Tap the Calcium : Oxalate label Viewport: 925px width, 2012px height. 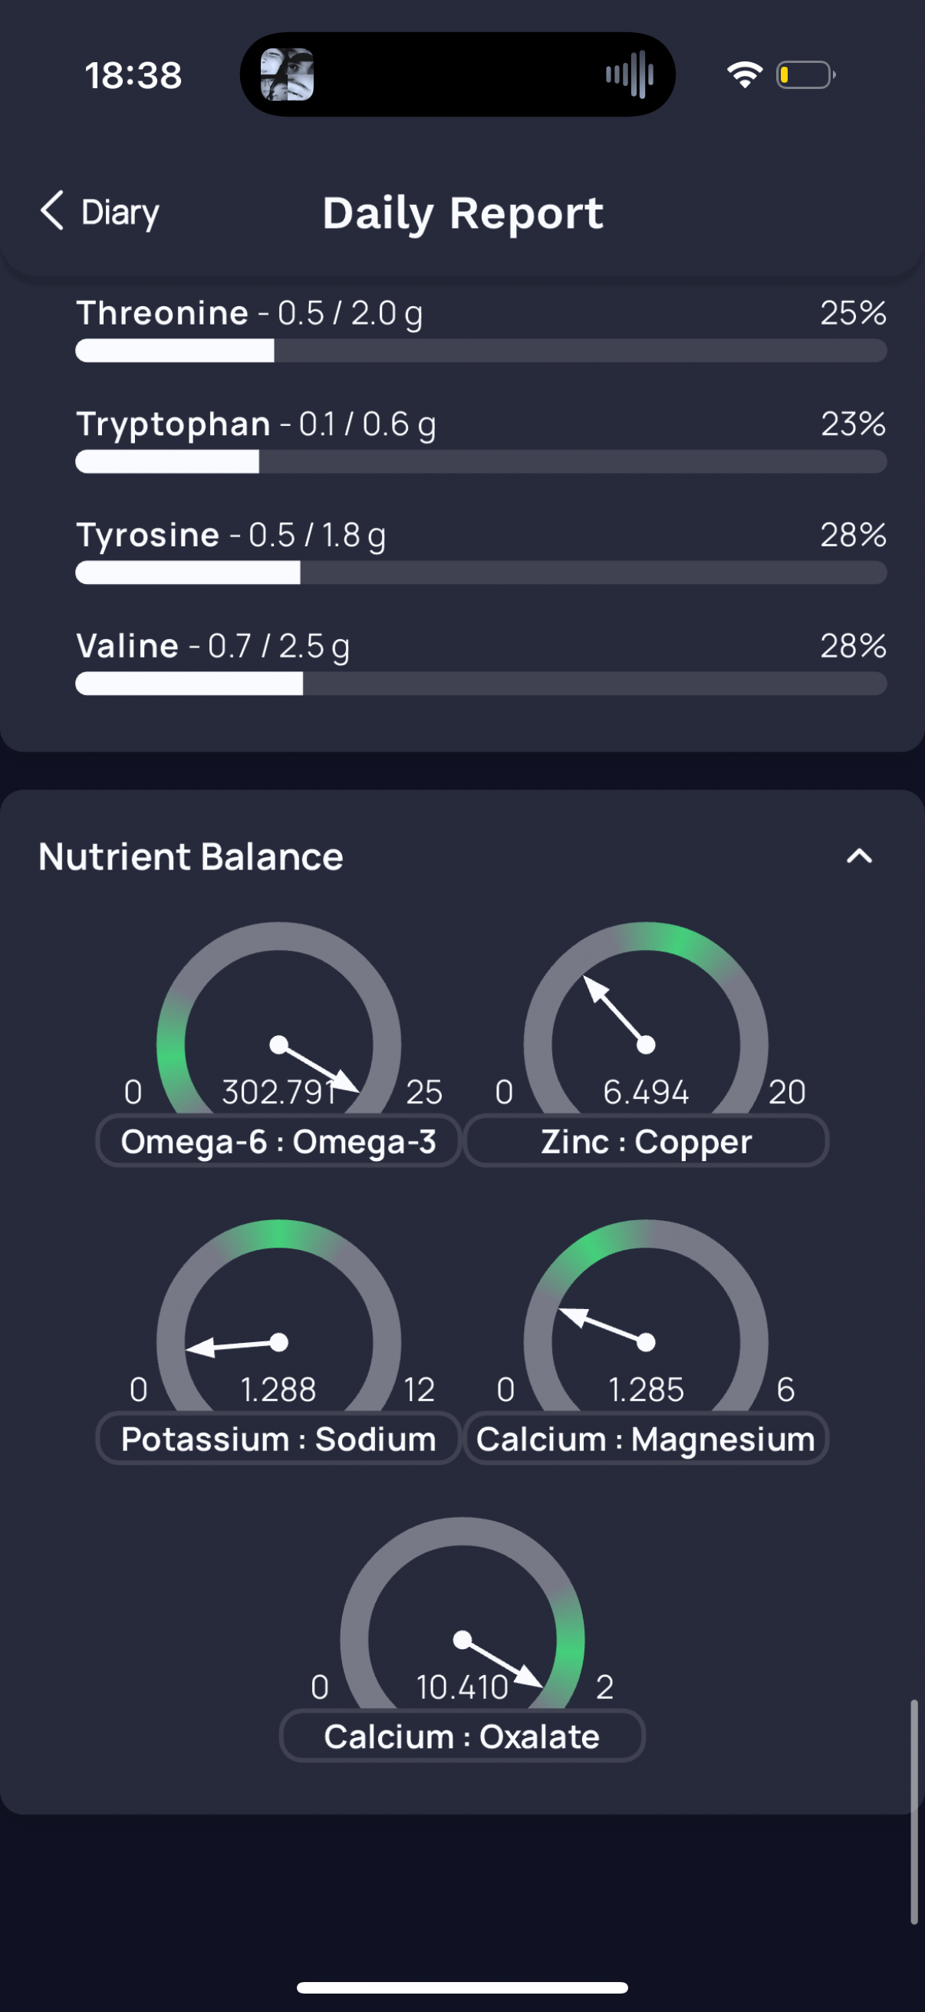(462, 1737)
